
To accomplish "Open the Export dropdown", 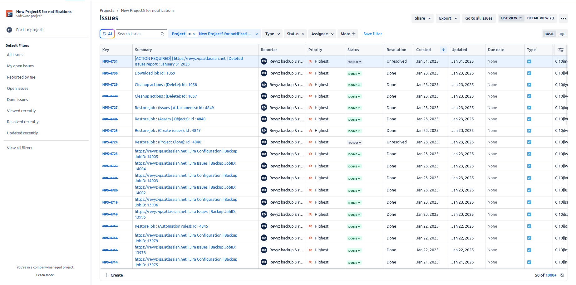I will click(448, 18).
